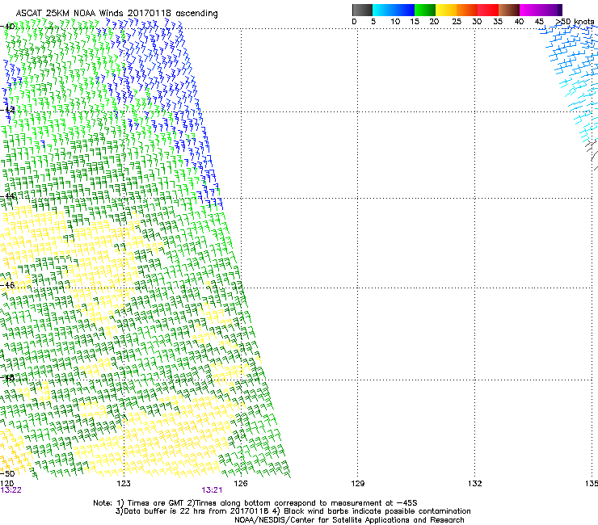Click the 'Data buffer is 22 hrs' note
598x525 pixels.
click(x=293, y=511)
